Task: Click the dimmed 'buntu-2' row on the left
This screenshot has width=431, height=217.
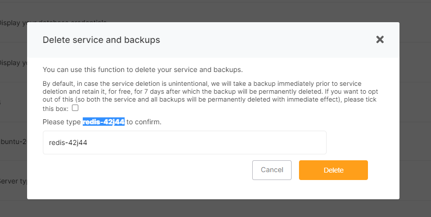Action: [13, 142]
